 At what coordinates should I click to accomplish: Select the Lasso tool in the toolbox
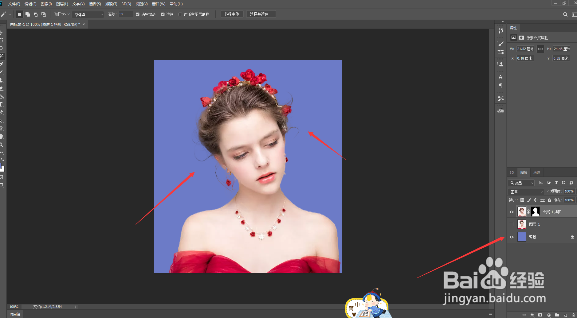click(2, 48)
